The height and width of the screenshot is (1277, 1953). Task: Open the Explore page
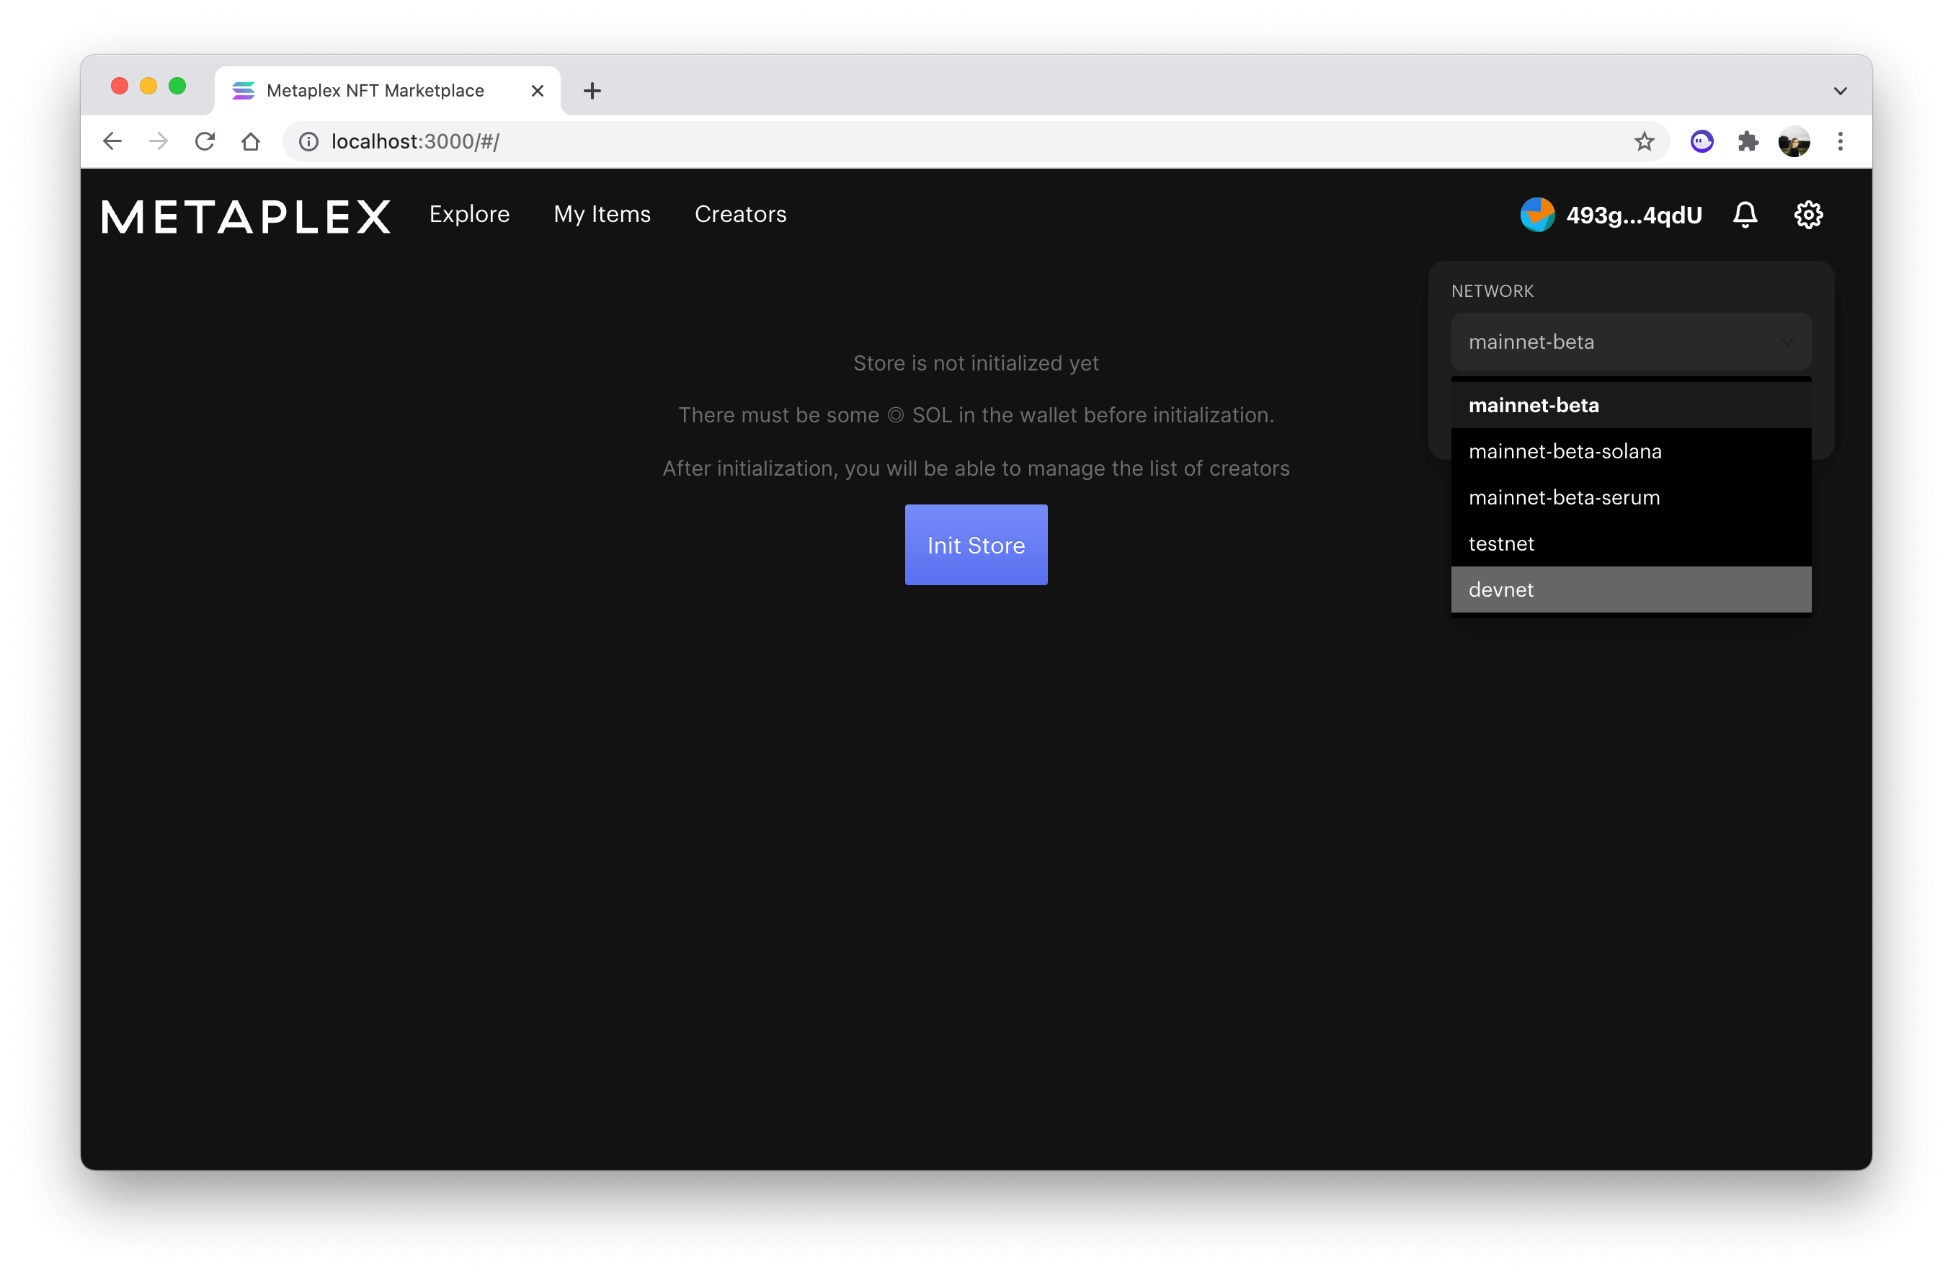[x=469, y=214]
